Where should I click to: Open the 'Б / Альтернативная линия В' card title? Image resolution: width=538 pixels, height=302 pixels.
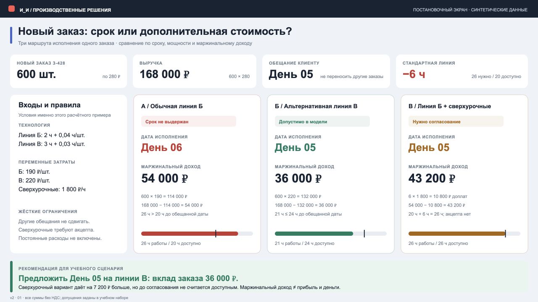[x=316, y=107]
